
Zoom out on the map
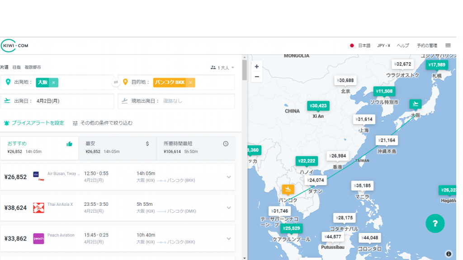pyautogui.click(x=257, y=77)
